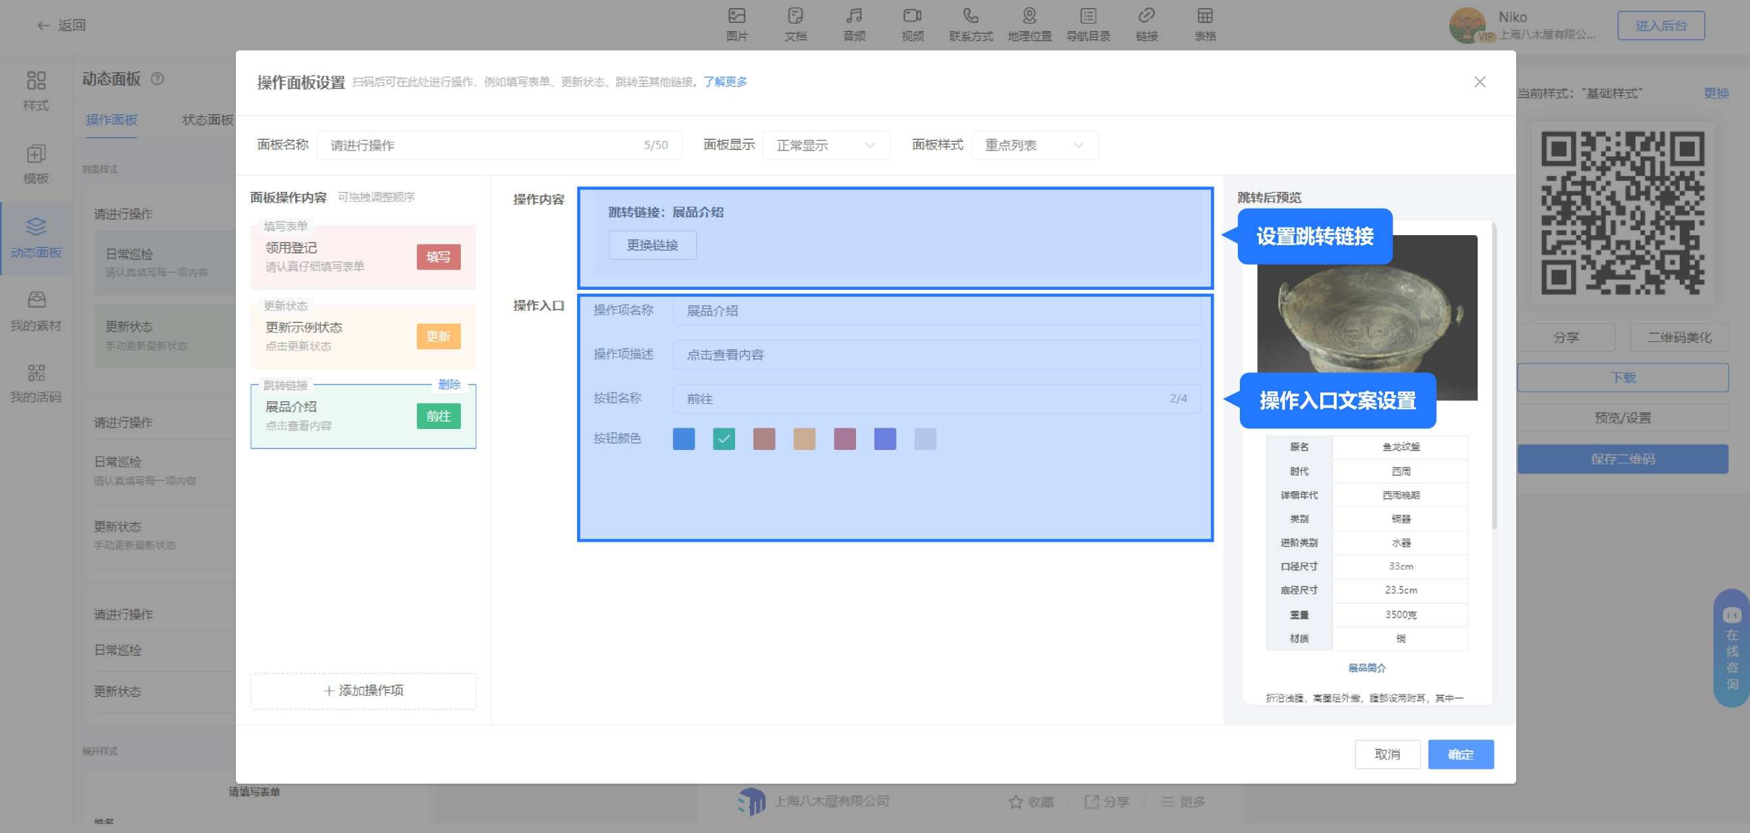
Task: Choose the blue button color swatch
Action: [x=683, y=439]
